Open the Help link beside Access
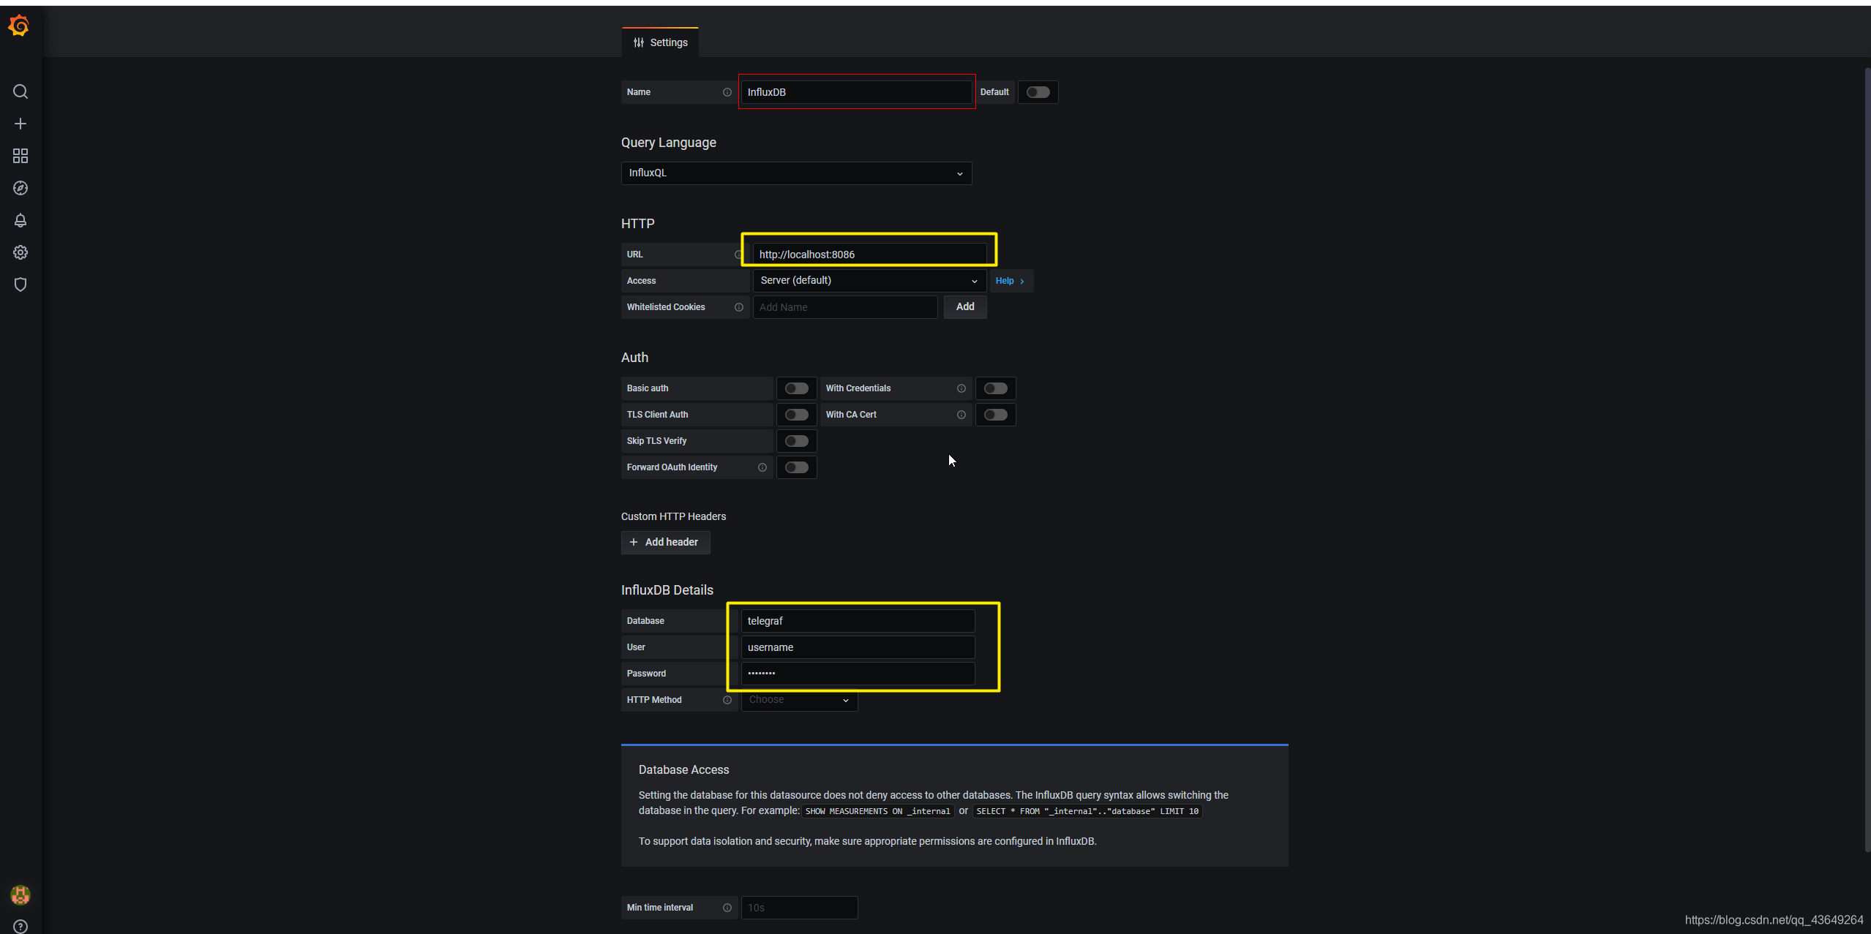 pyautogui.click(x=1010, y=281)
